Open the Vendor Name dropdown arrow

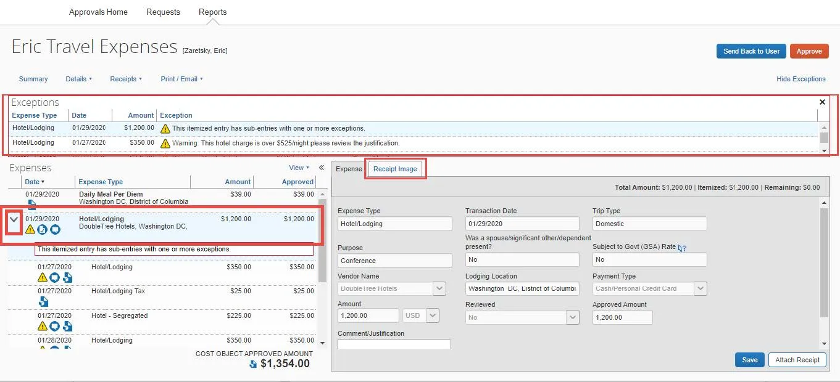(439, 288)
